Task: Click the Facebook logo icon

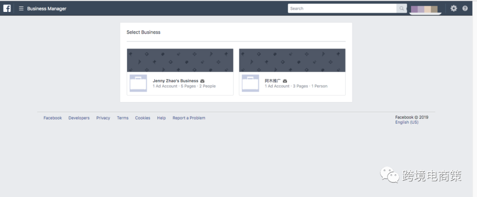Action: (7, 8)
